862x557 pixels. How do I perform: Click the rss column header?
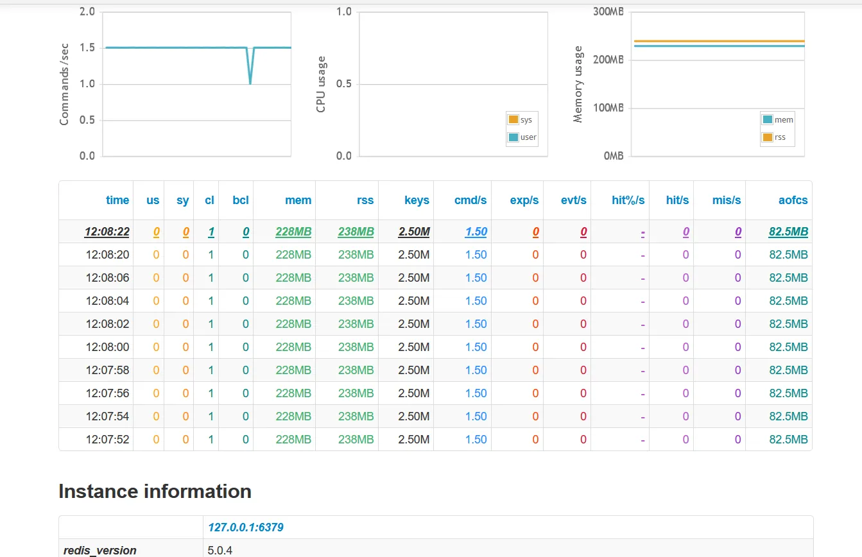tap(365, 200)
